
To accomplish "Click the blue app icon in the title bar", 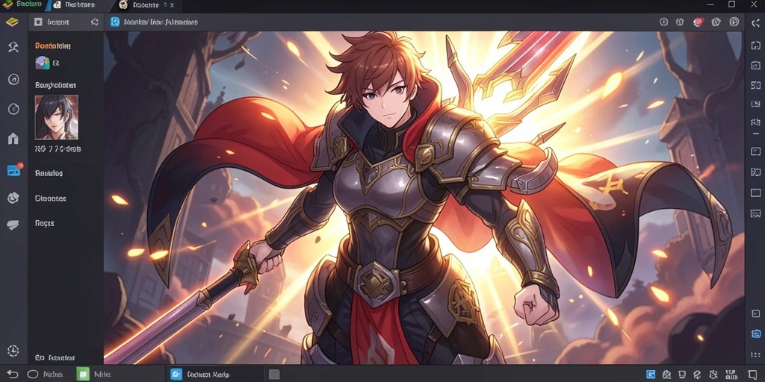I will [x=115, y=22].
